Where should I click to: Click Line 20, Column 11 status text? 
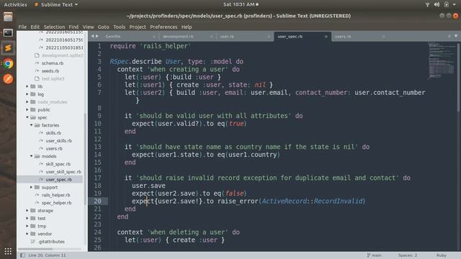[47, 255]
